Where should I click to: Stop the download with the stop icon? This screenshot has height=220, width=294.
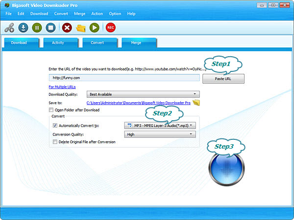tap(50, 28)
